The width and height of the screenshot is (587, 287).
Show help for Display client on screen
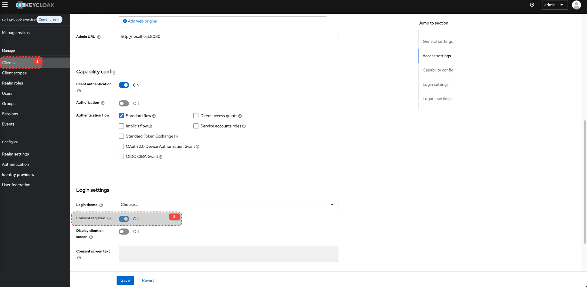tap(91, 237)
